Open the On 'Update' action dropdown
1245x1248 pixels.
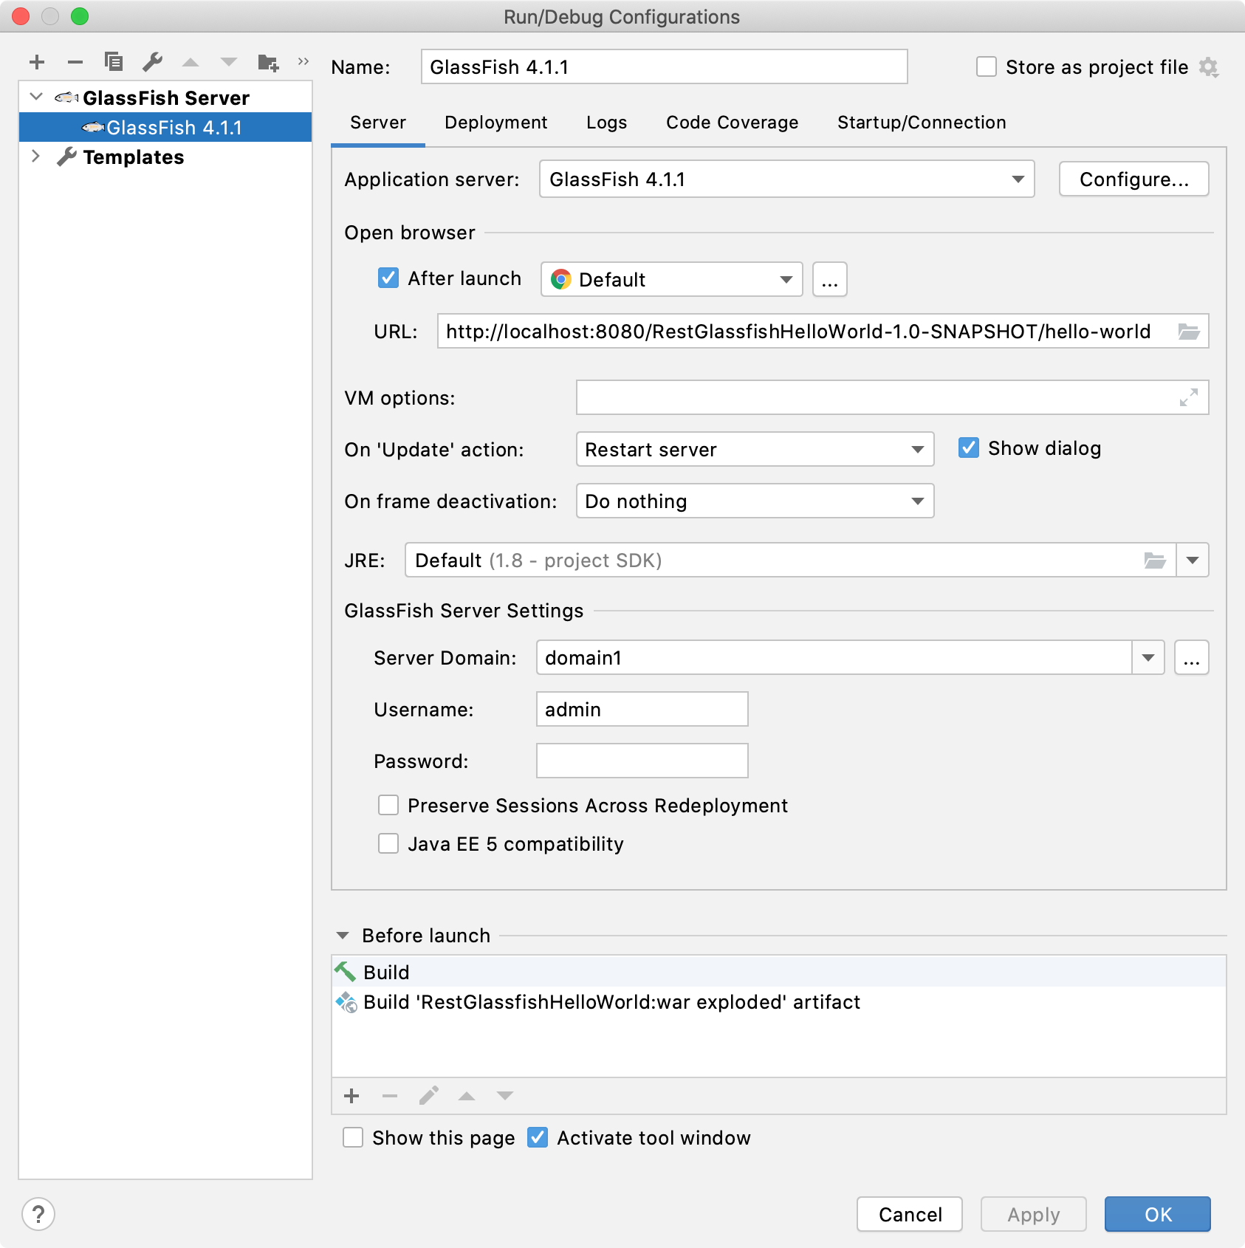point(918,449)
